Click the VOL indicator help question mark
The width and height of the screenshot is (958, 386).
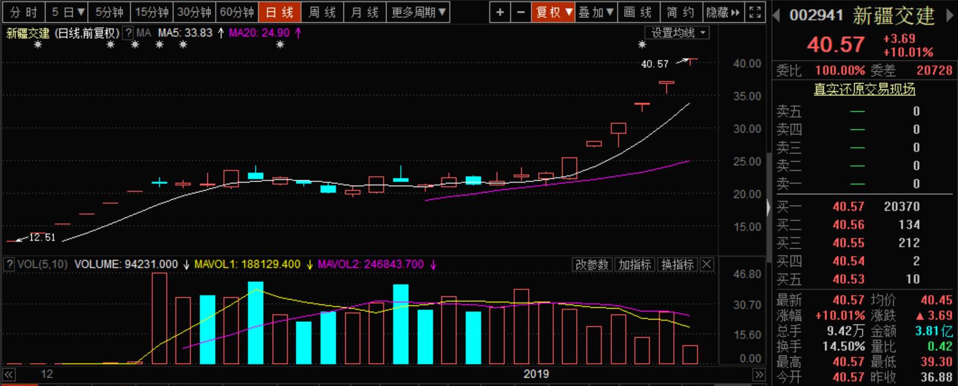(9, 264)
